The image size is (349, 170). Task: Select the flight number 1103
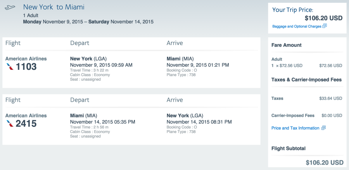coord(26,67)
